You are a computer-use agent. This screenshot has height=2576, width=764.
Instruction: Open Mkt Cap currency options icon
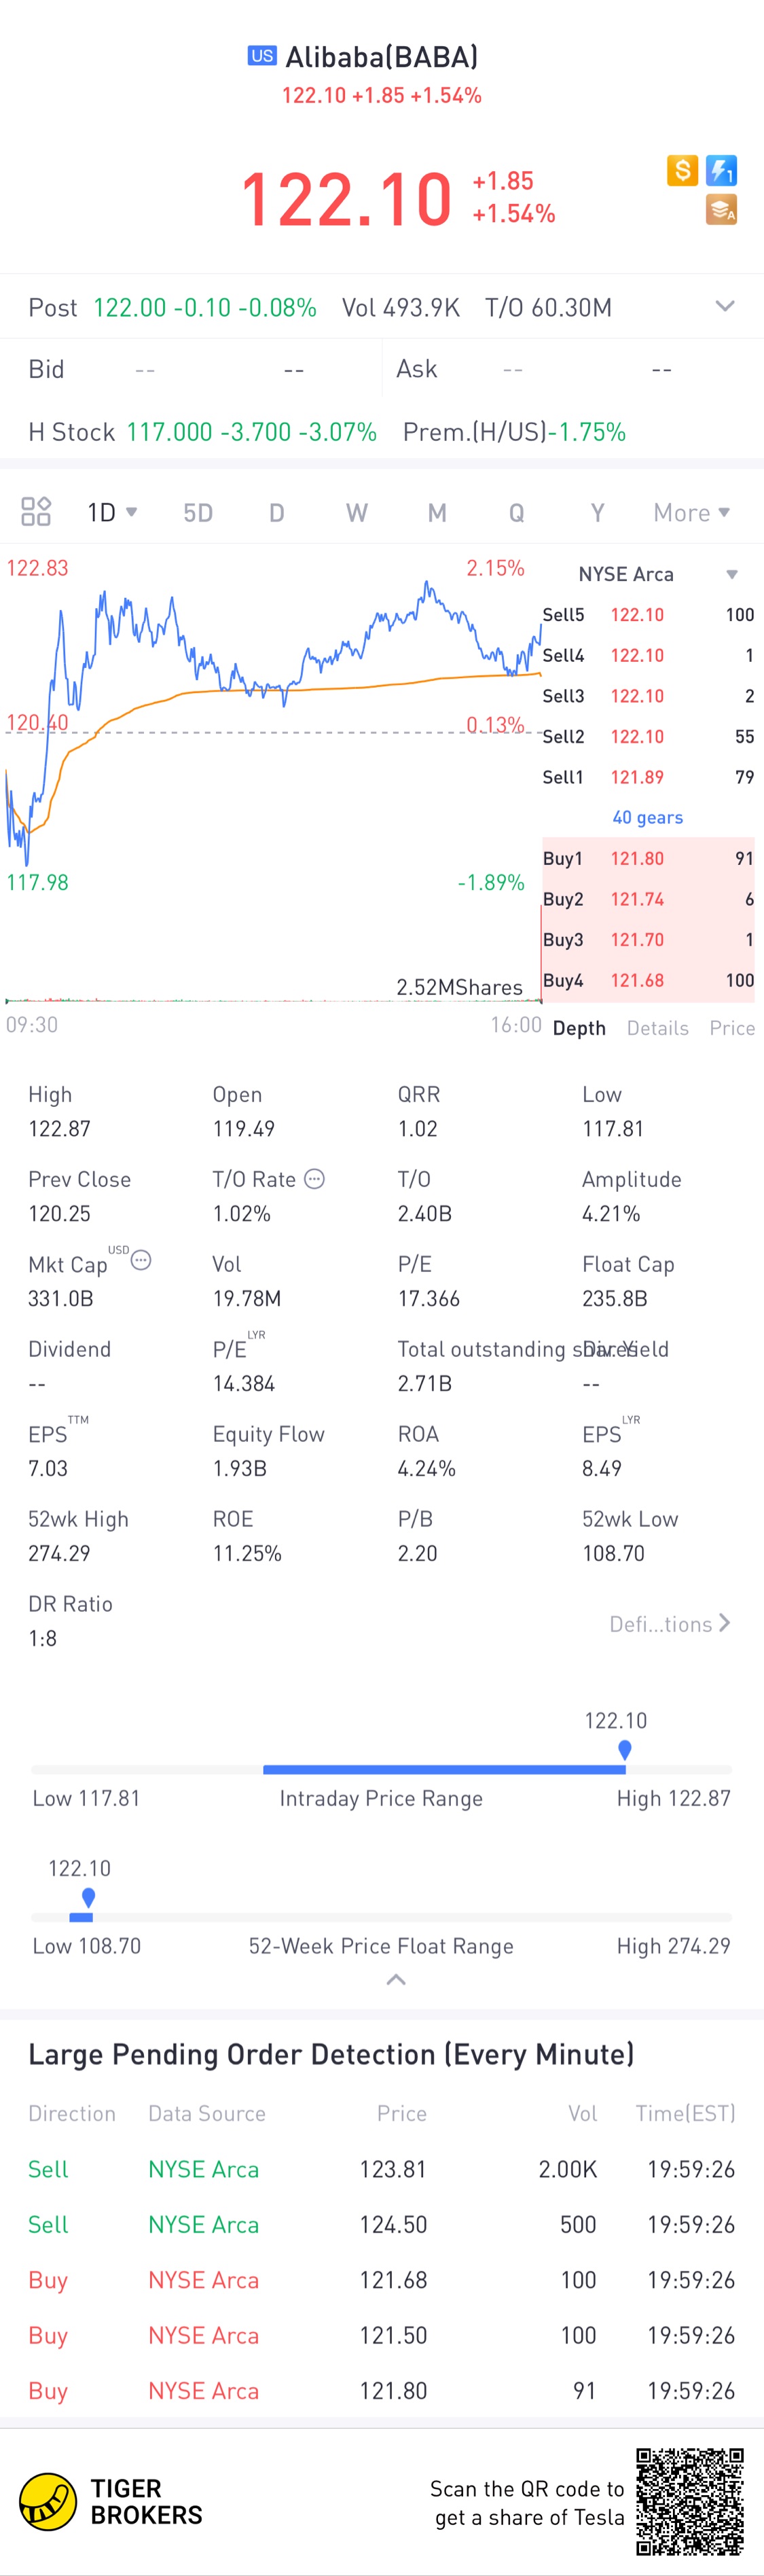pos(141,1260)
